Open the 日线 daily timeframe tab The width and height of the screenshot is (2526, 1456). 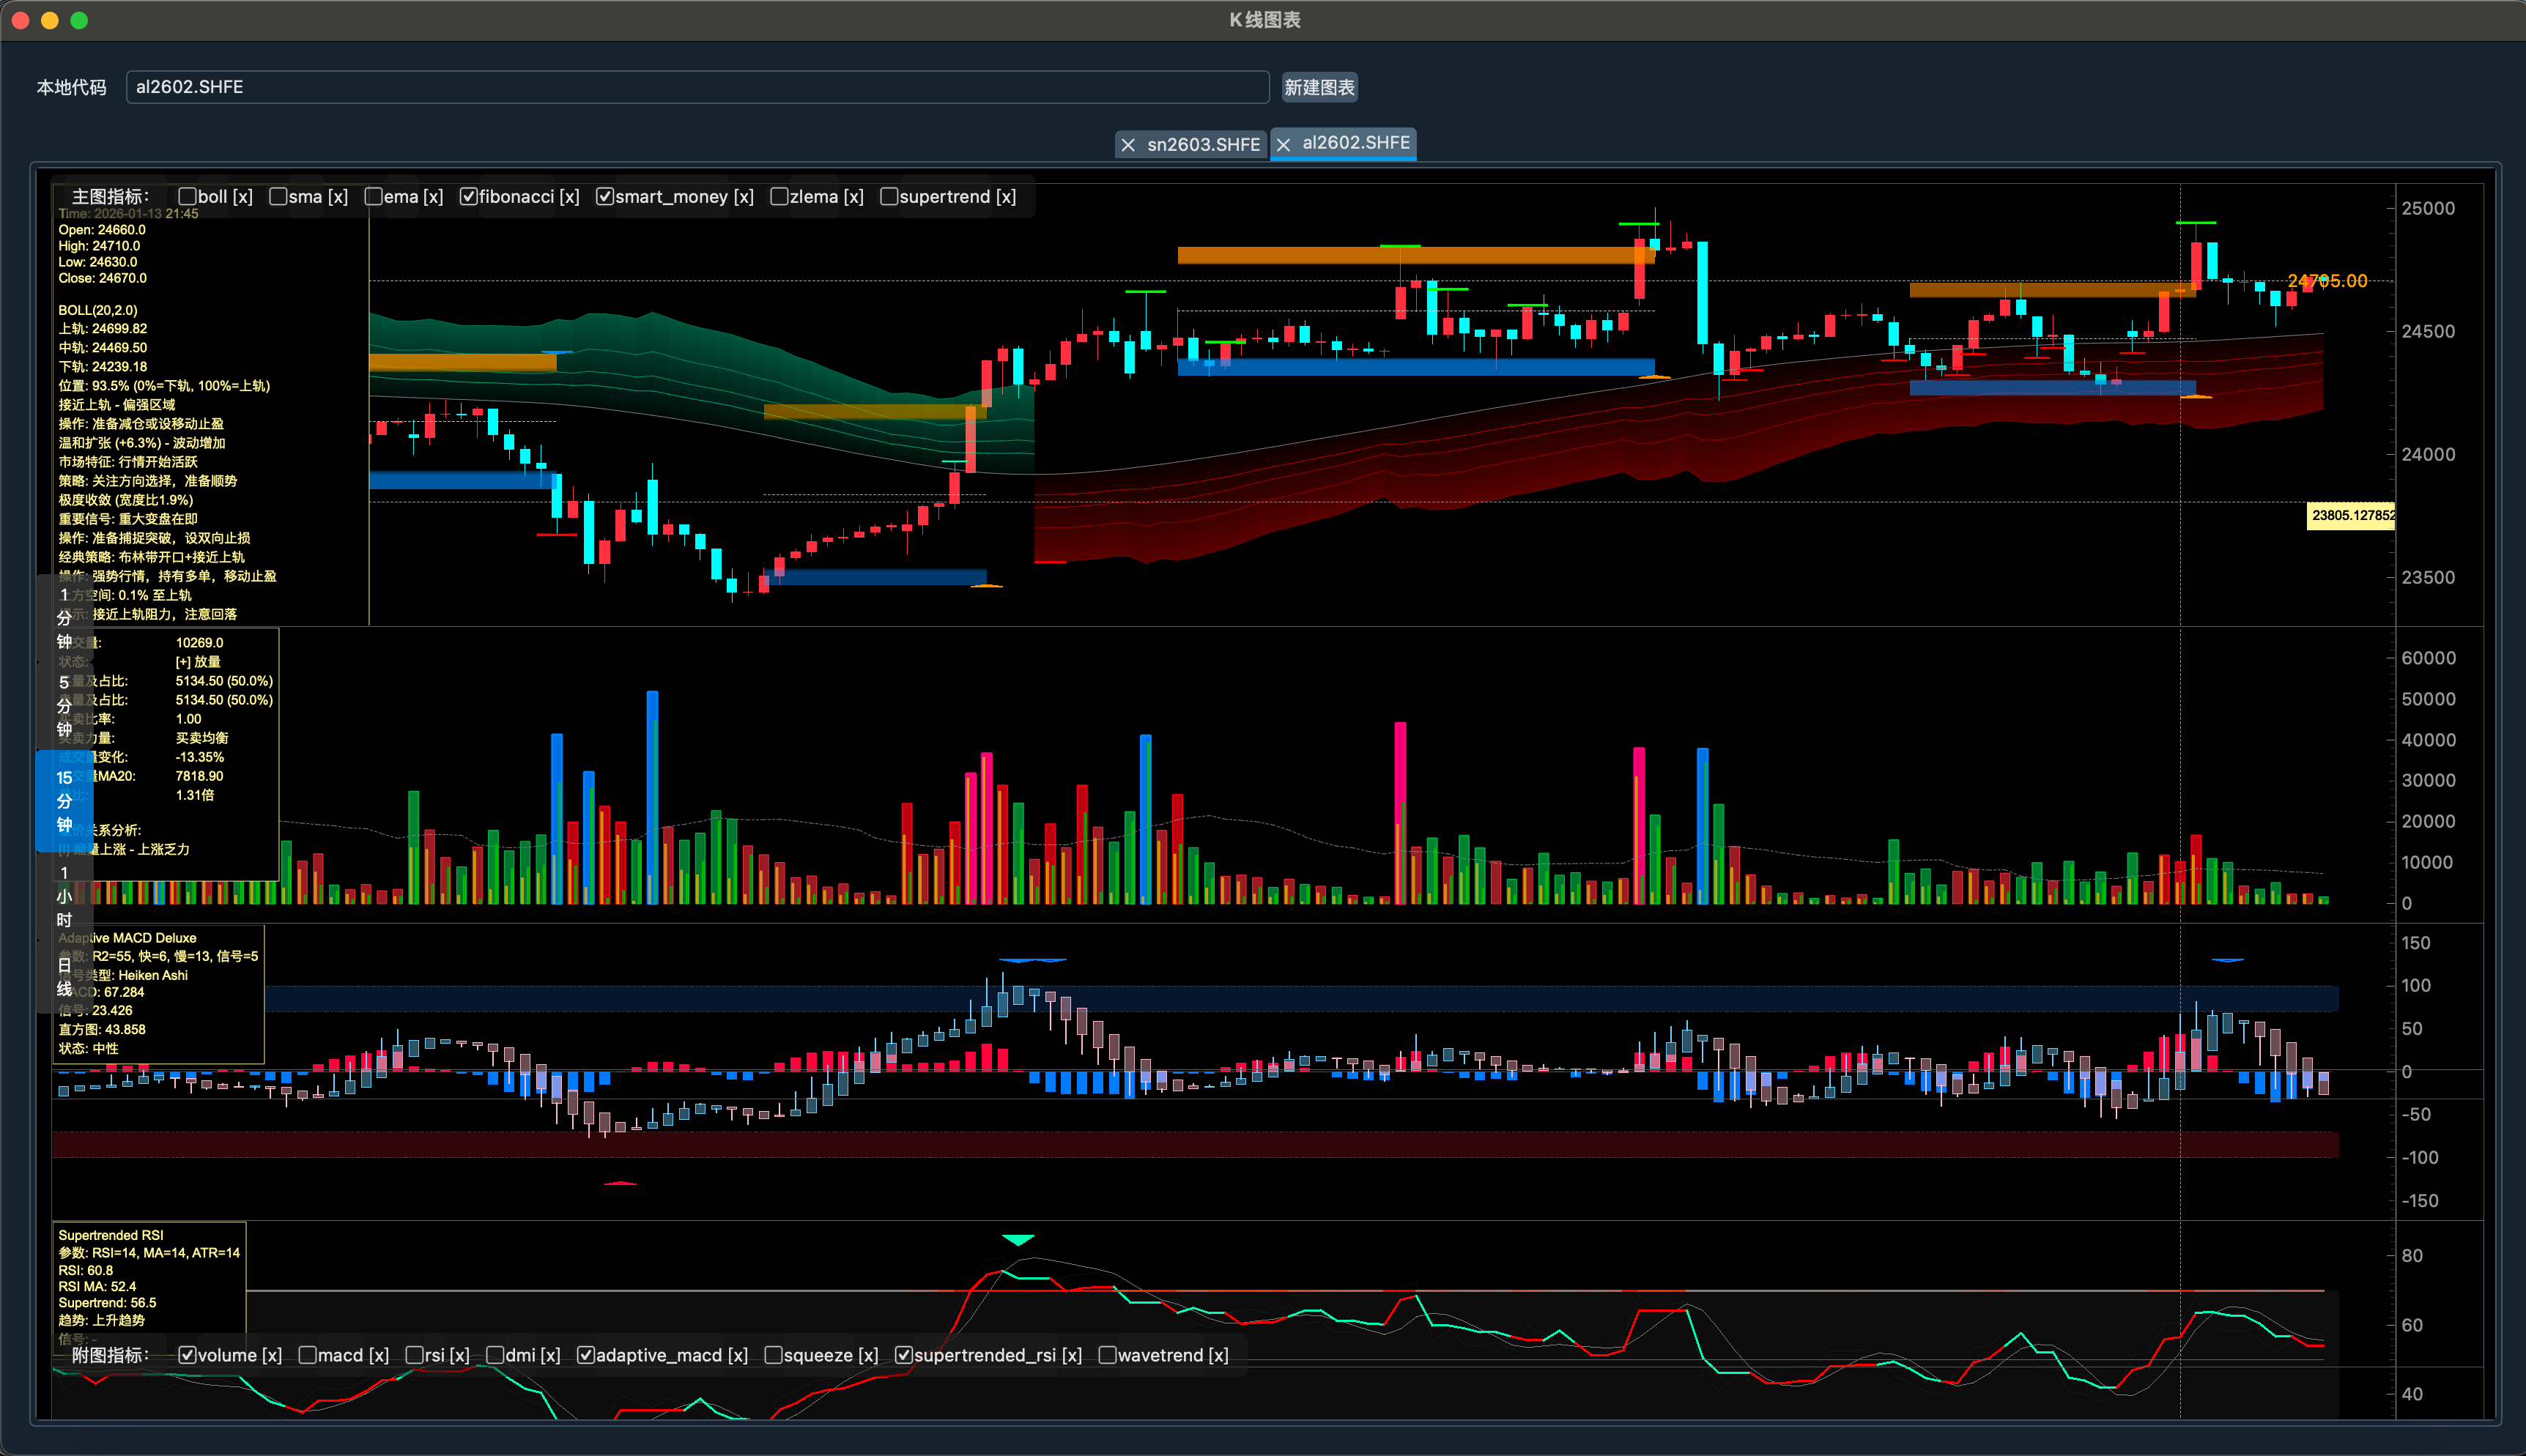click(x=64, y=977)
